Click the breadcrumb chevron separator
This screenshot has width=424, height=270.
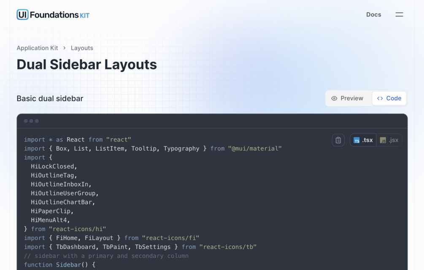click(x=65, y=48)
